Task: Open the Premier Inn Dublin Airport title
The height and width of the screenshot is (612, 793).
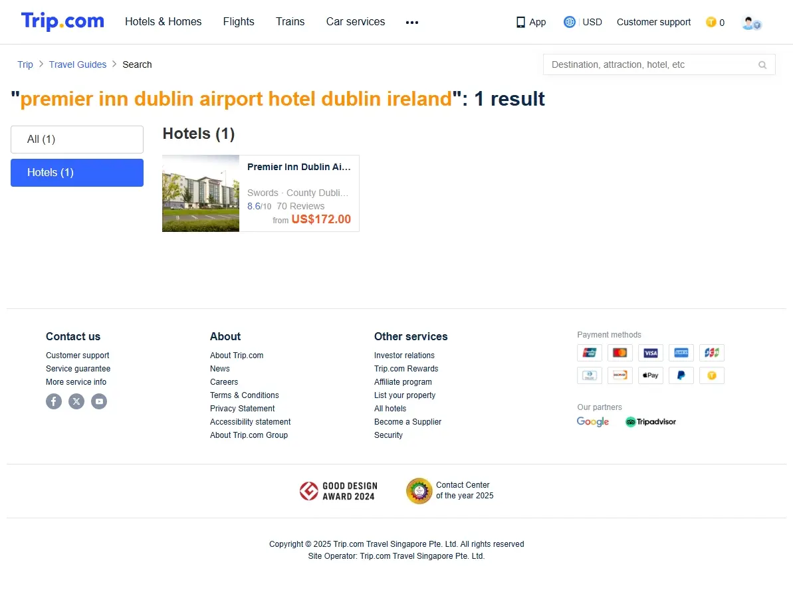Action: pyautogui.click(x=298, y=167)
